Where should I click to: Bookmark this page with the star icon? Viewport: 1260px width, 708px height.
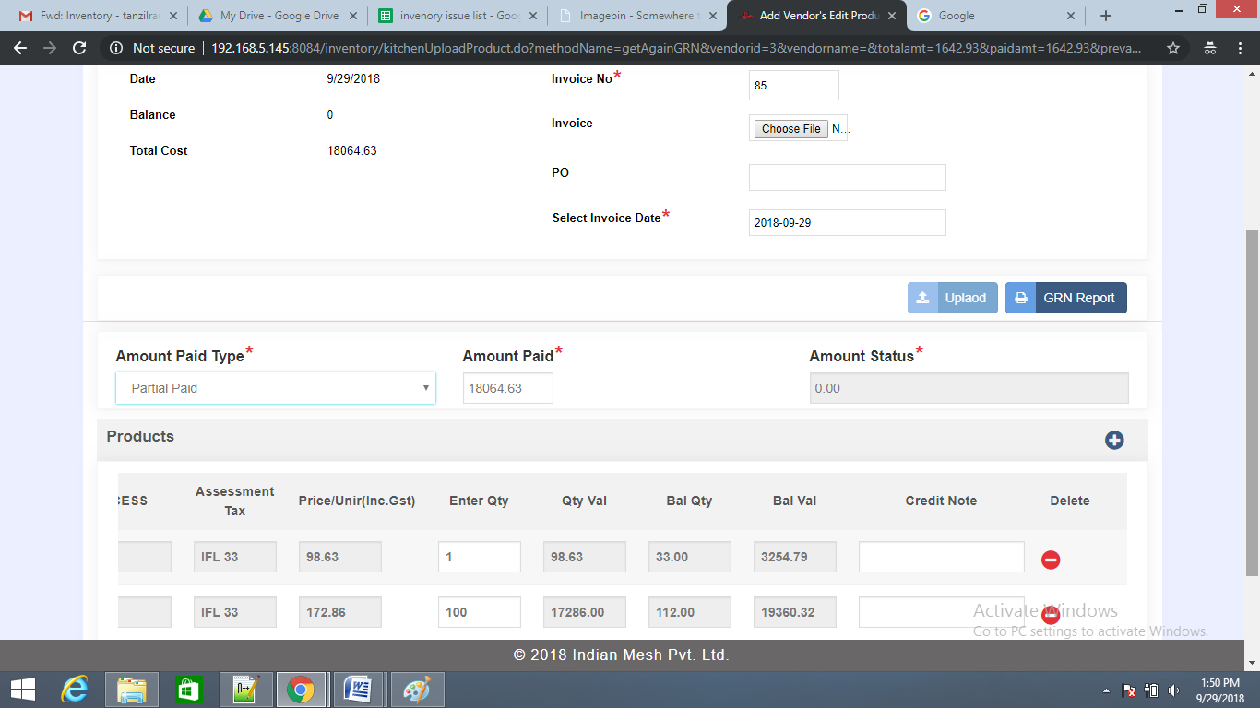click(x=1173, y=48)
